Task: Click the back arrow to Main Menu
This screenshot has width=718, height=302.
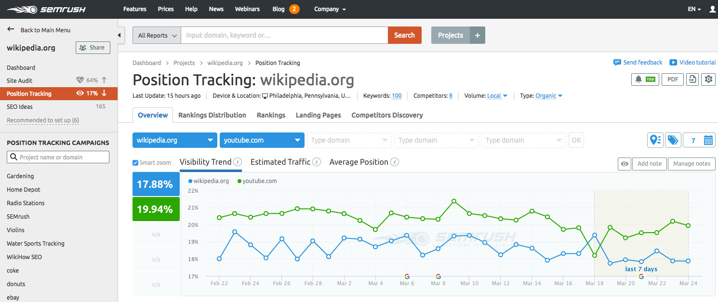Action: click(x=11, y=29)
